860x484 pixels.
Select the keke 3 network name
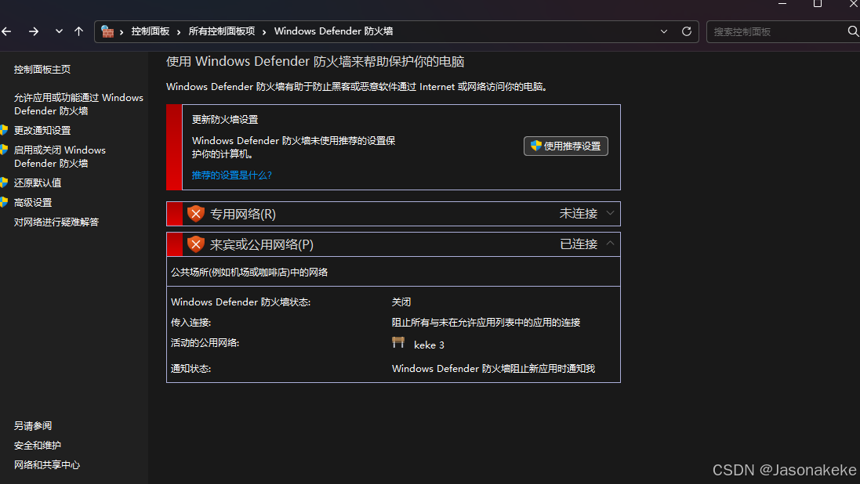click(x=429, y=345)
